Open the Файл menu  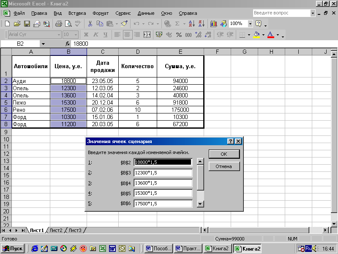coord(19,13)
